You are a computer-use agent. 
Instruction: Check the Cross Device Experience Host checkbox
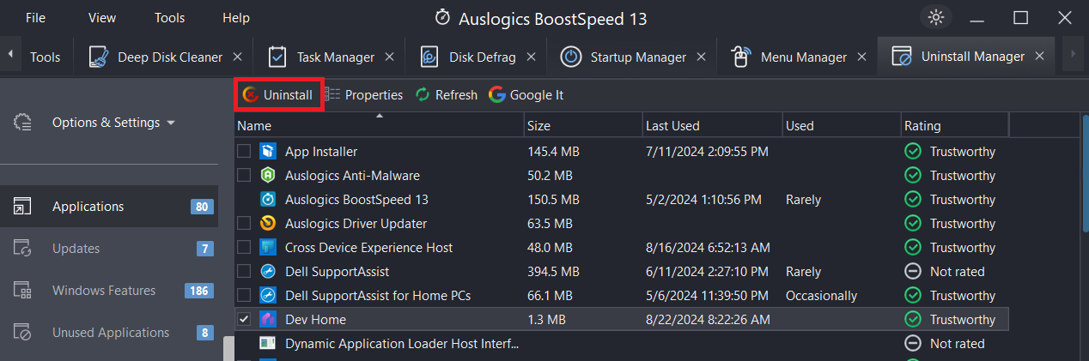(244, 247)
